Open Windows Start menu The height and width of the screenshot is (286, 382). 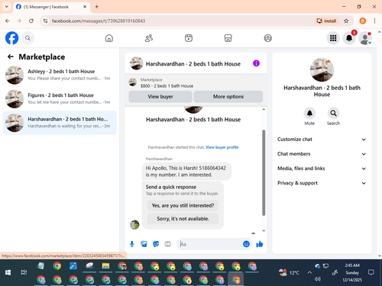click(x=8, y=272)
